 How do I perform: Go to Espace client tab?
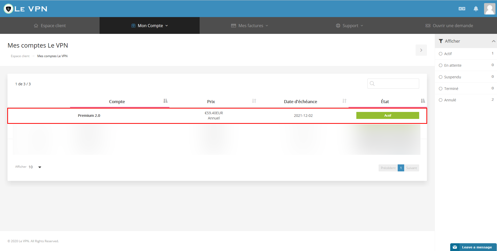click(50, 26)
